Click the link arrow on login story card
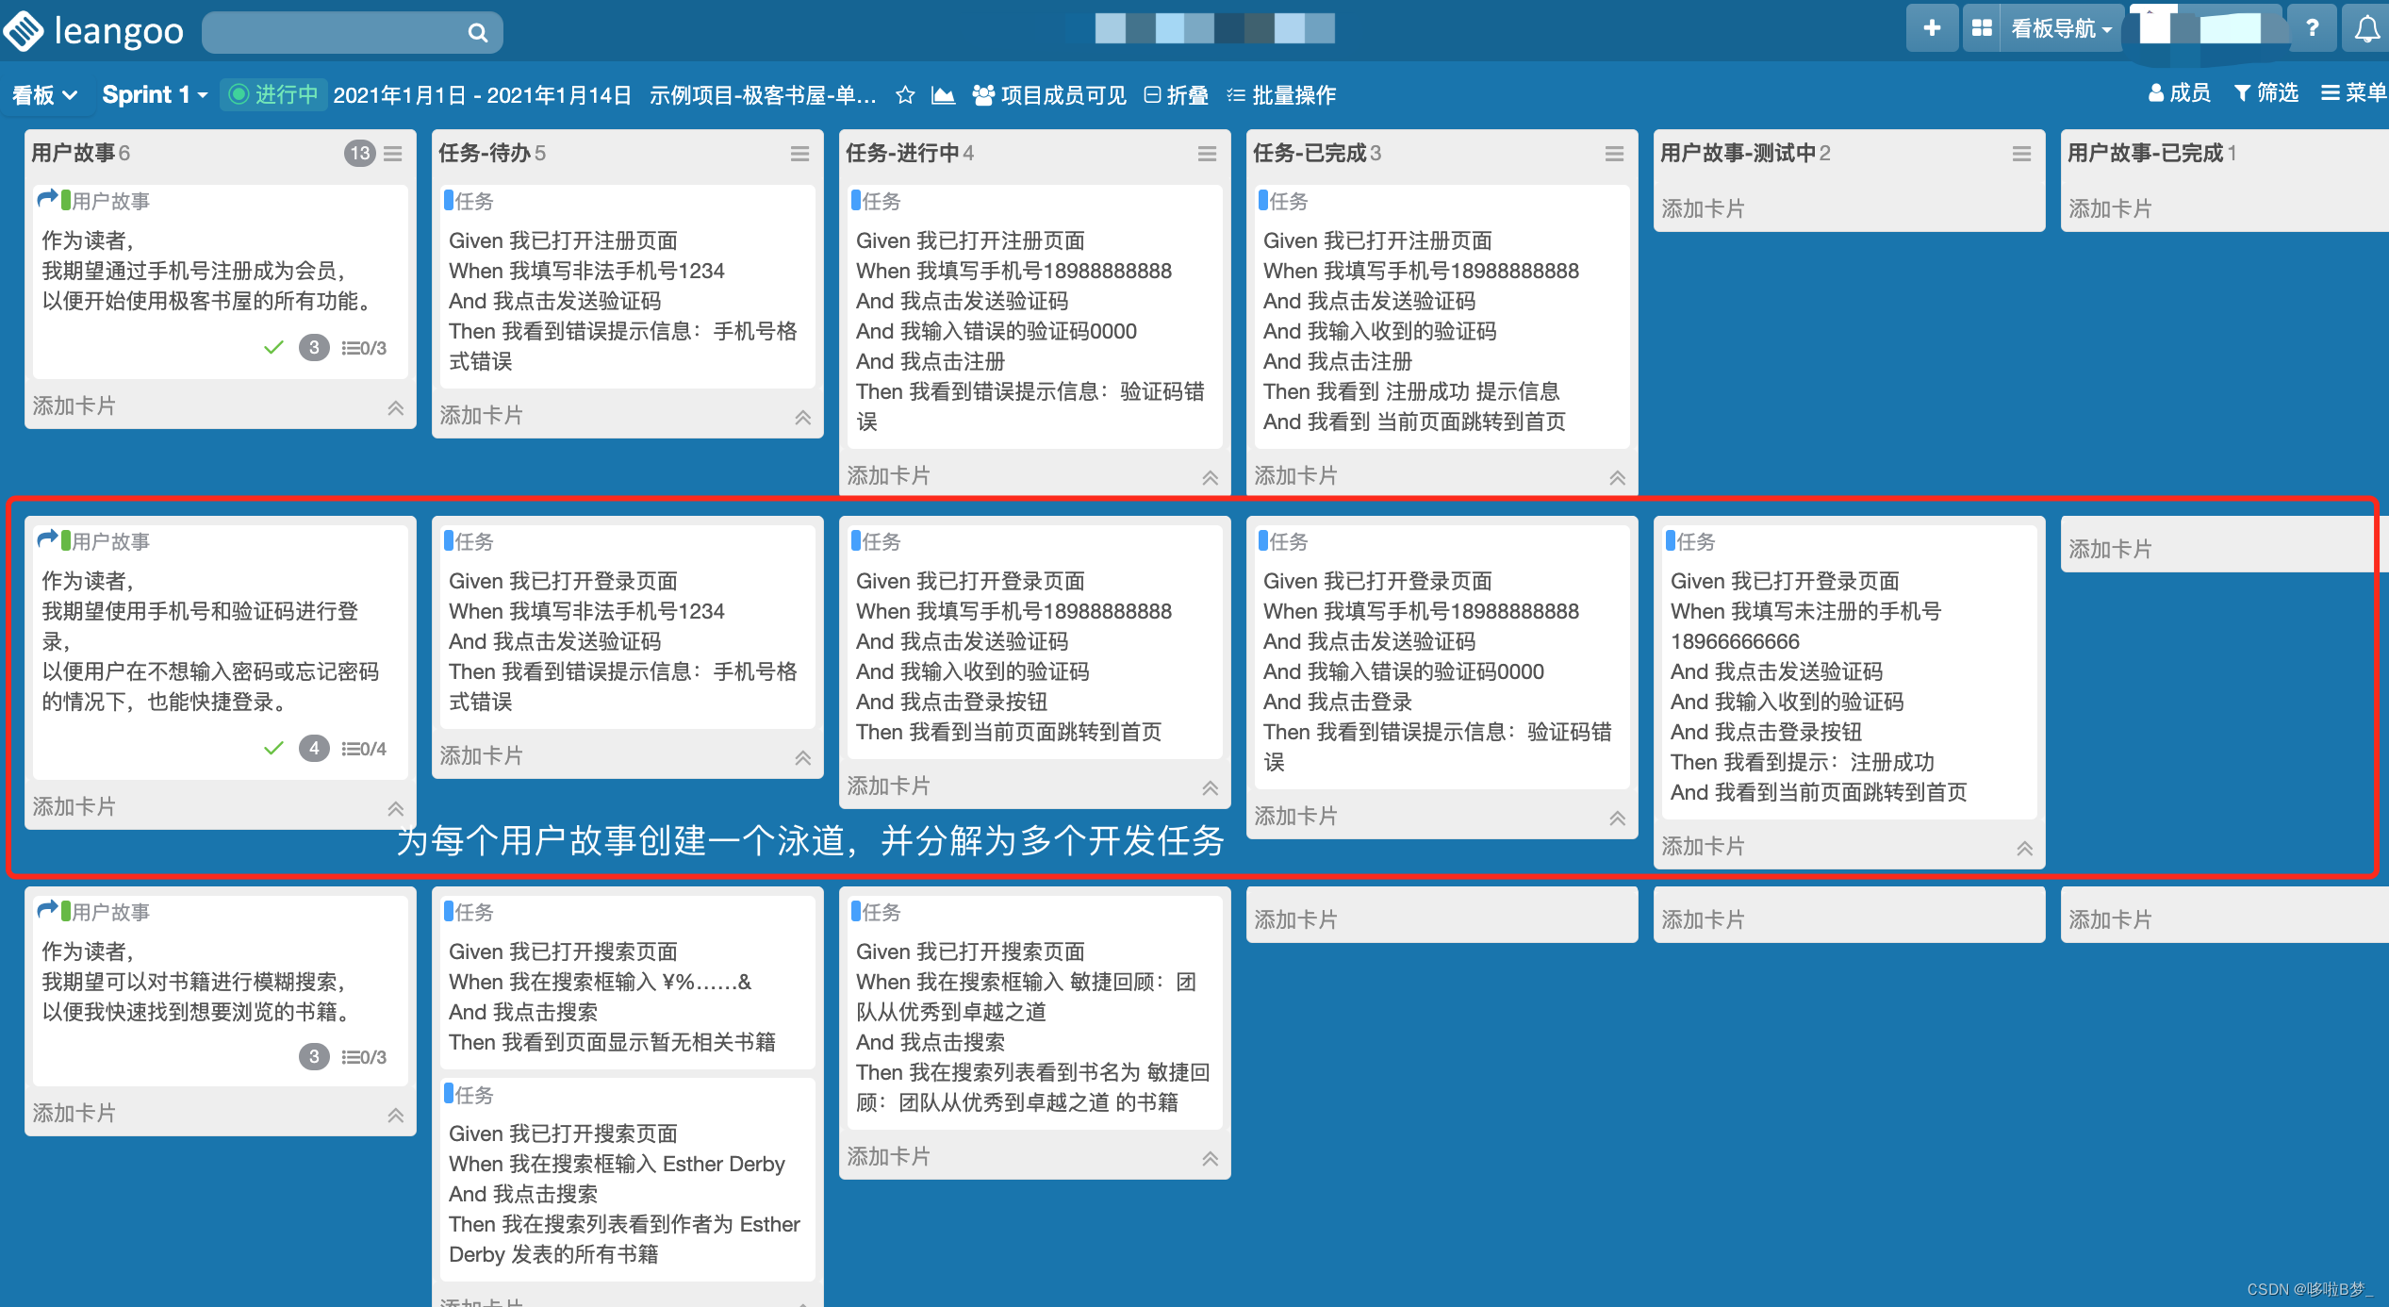The image size is (2389, 1307). tap(47, 539)
